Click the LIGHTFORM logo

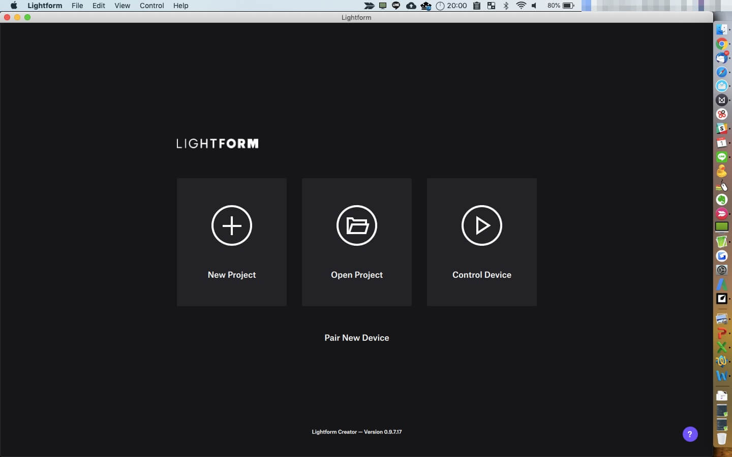(x=218, y=144)
